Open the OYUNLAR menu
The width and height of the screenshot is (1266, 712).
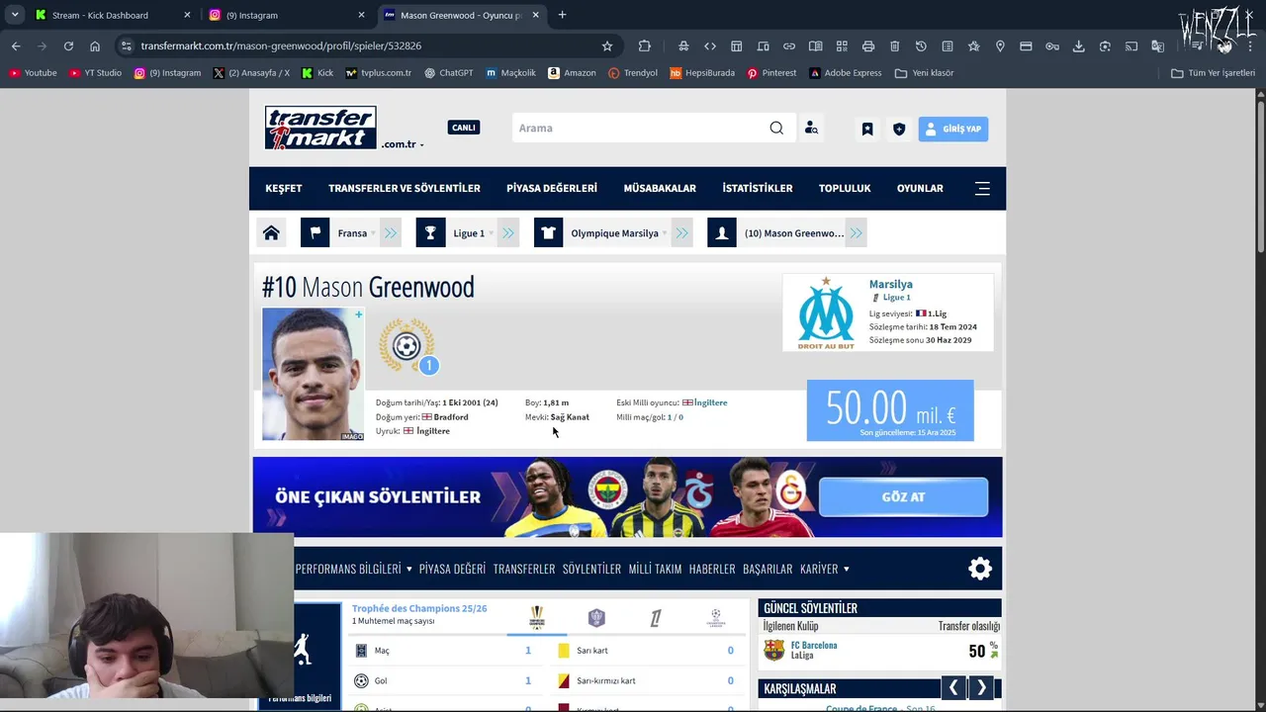(x=920, y=188)
